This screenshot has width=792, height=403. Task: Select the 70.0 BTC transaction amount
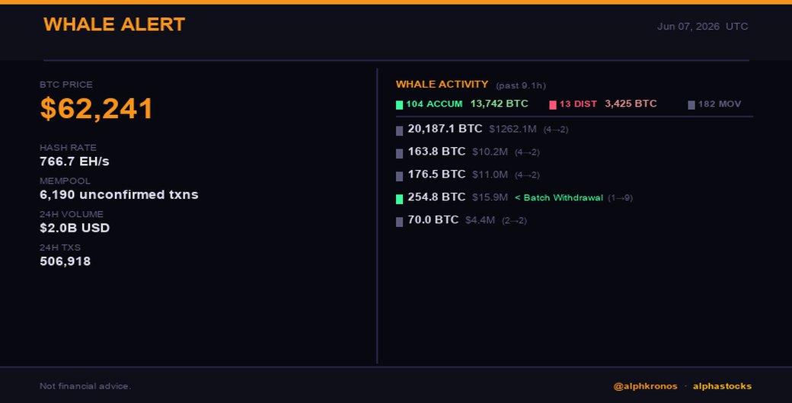pos(433,219)
